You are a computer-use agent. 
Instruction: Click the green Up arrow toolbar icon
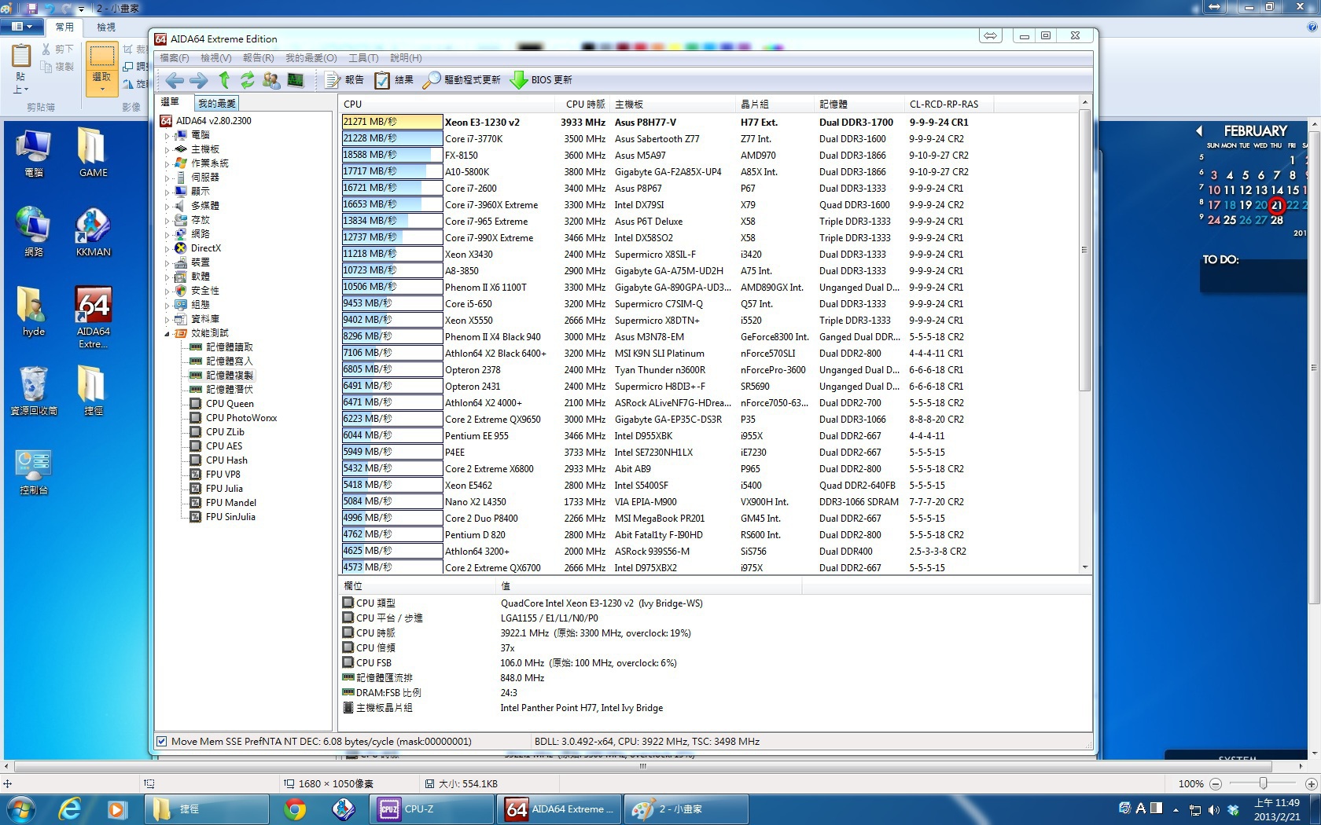click(x=224, y=80)
